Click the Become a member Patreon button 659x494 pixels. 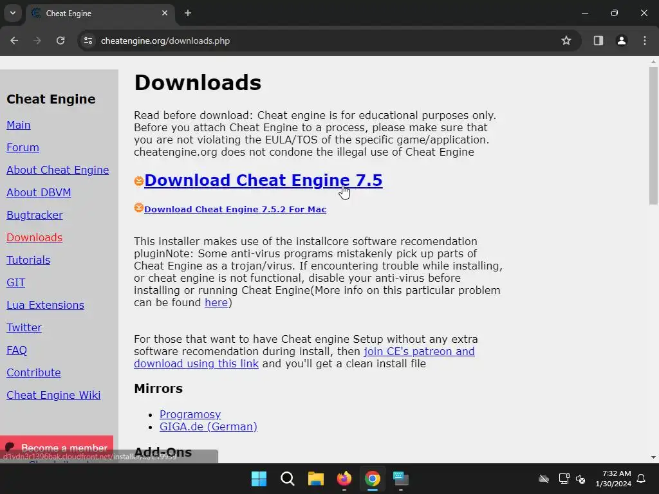tap(57, 446)
